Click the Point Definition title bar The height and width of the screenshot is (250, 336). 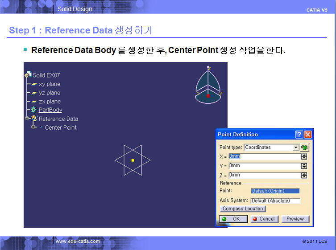click(x=255, y=135)
